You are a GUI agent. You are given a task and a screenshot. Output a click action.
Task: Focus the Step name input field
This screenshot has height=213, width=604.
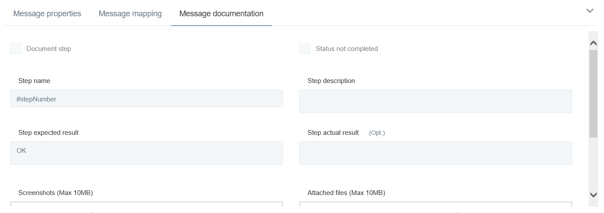click(x=146, y=99)
